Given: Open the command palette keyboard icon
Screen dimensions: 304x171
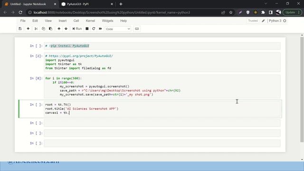Looking at the screenshot, I should pos(137,28).
